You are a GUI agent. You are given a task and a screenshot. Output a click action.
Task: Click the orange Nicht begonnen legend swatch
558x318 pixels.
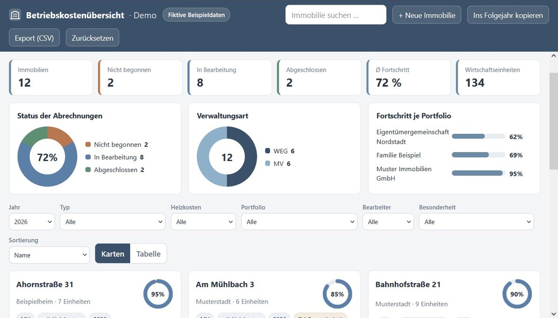[x=88, y=145]
